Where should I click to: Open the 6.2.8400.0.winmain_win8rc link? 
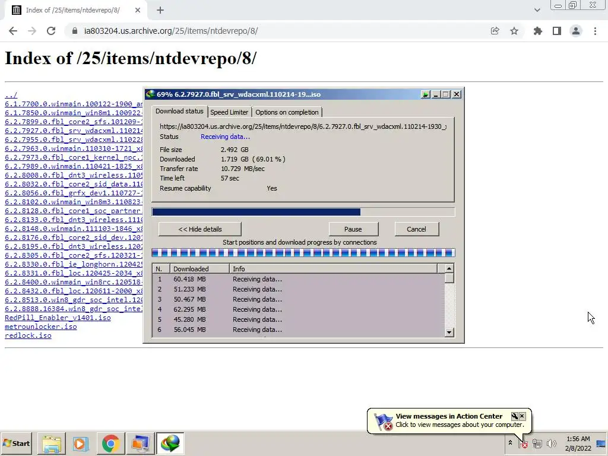pos(74,282)
